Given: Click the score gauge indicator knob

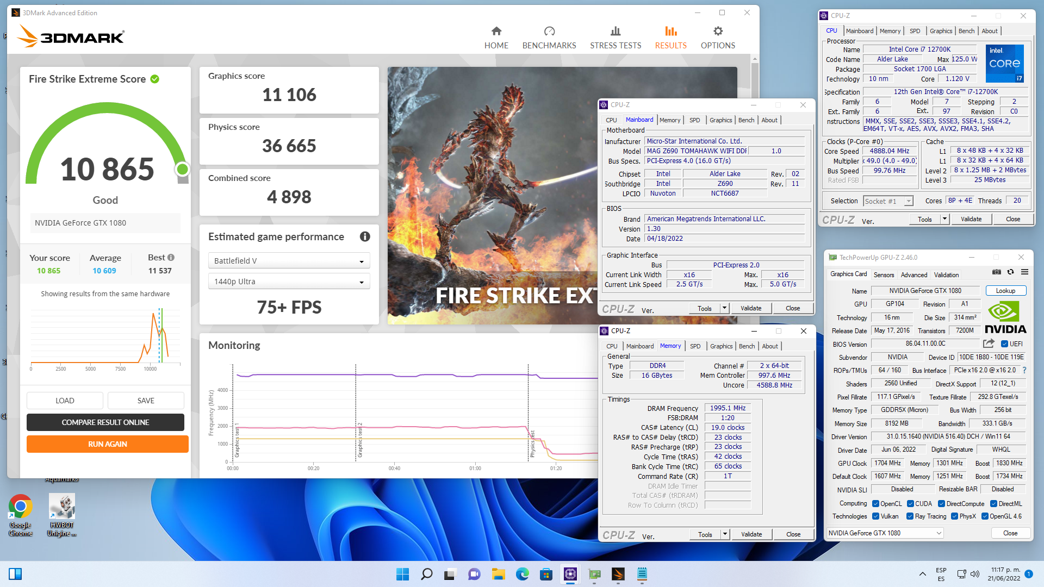Looking at the screenshot, I should (x=183, y=170).
